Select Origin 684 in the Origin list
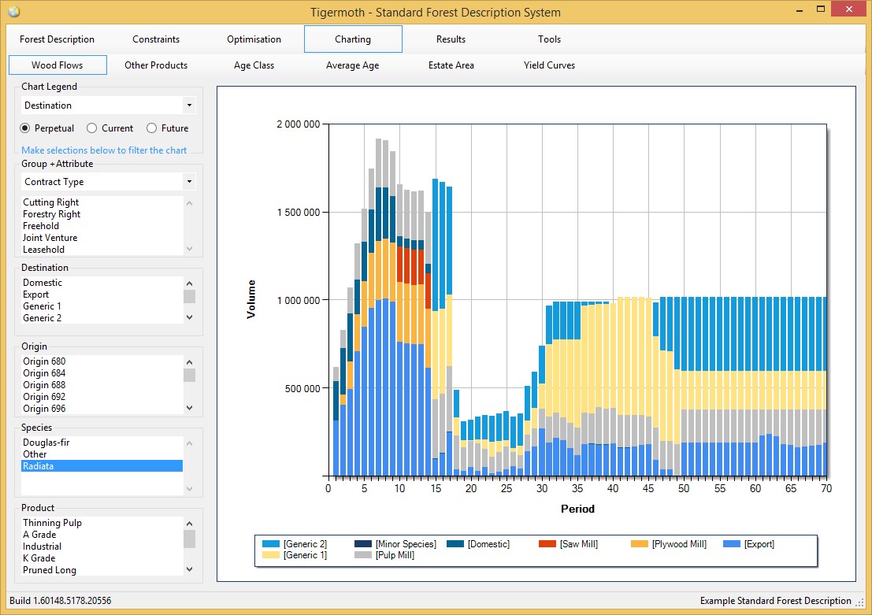This screenshot has width=872, height=615. click(x=102, y=373)
